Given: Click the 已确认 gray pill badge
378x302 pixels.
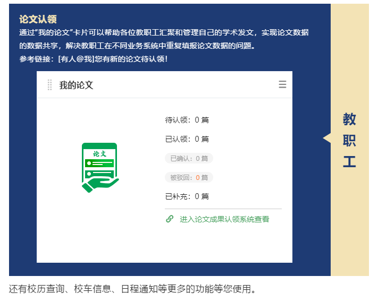Looking at the screenshot, I should tap(189, 158).
